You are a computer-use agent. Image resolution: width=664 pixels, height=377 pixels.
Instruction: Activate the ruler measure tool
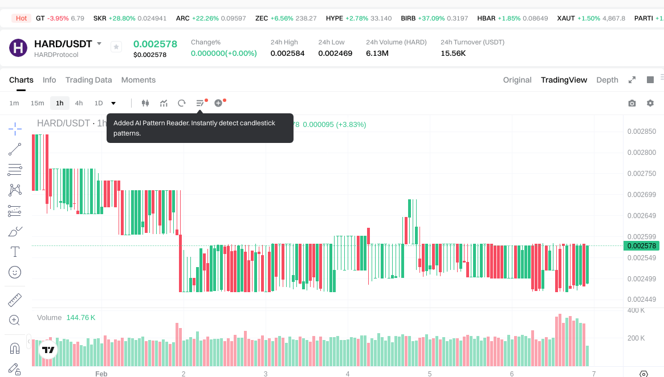point(15,300)
